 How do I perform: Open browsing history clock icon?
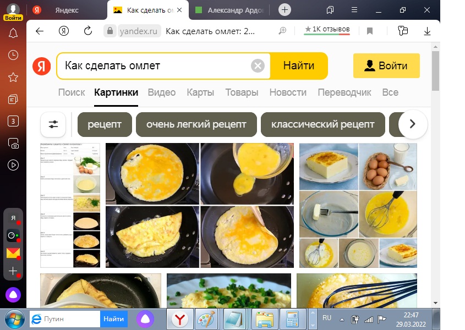[13, 55]
